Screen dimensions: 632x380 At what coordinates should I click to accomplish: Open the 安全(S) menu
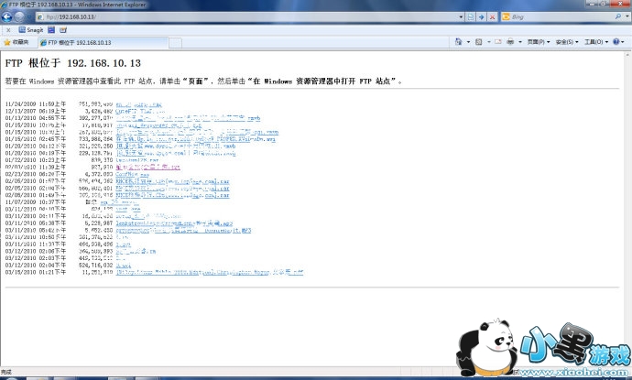(x=567, y=42)
